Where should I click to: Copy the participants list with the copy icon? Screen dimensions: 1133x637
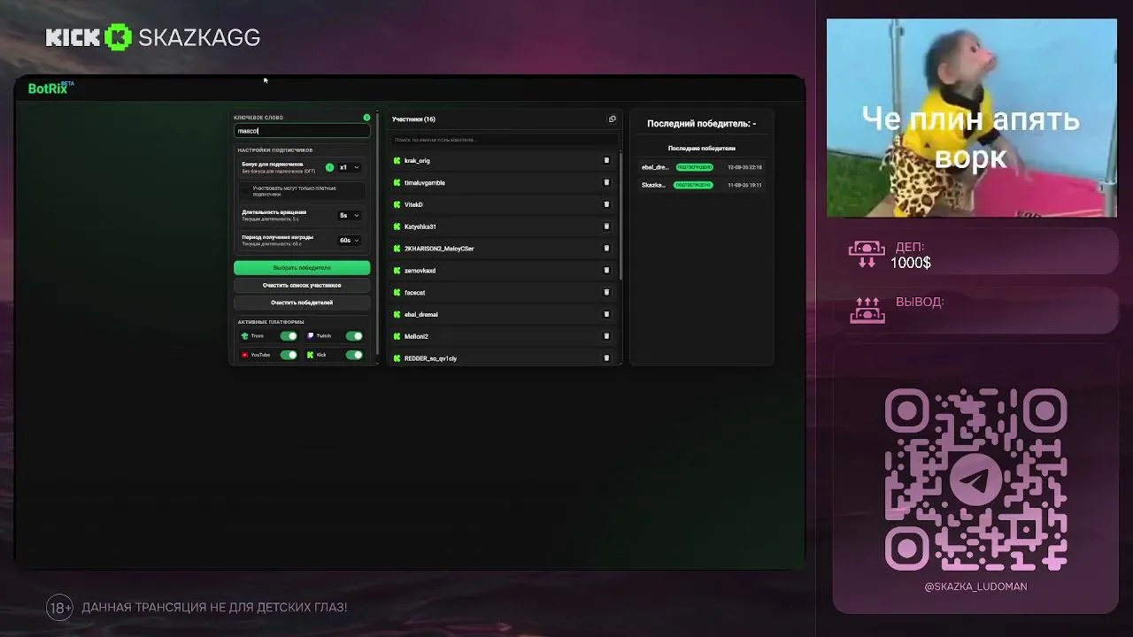(x=612, y=119)
